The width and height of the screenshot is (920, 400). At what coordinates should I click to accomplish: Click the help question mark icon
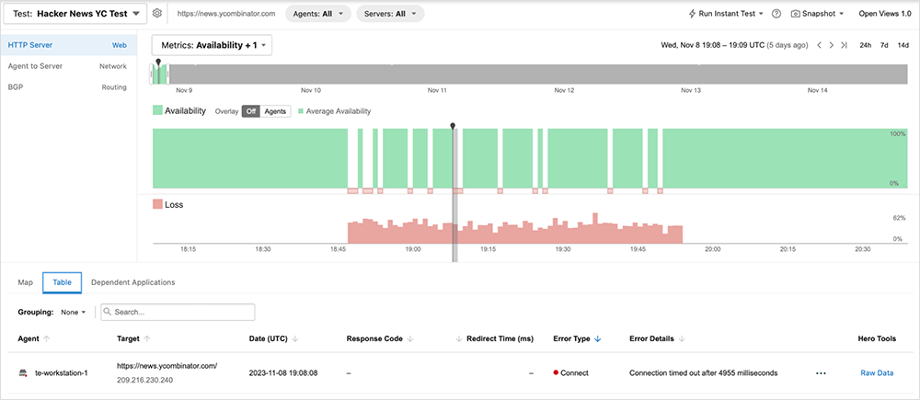(x=776, y=14)
